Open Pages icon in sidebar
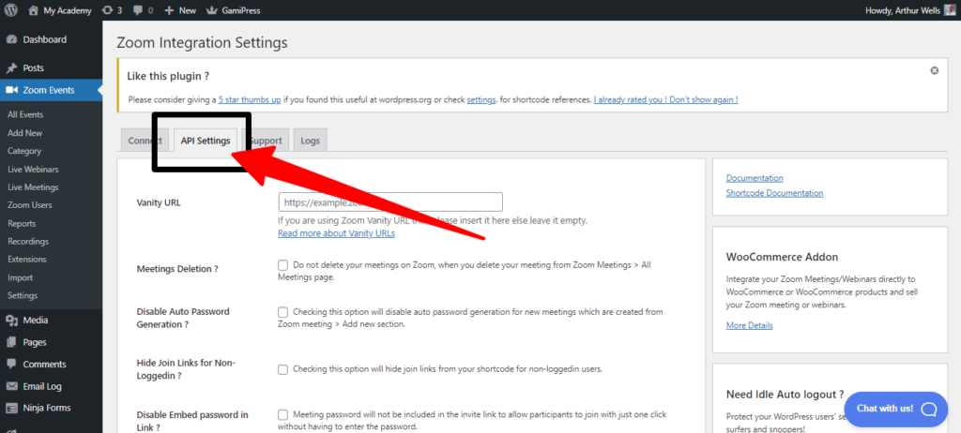This screenshot has width=961, height=433. click(x=11, y=342)
